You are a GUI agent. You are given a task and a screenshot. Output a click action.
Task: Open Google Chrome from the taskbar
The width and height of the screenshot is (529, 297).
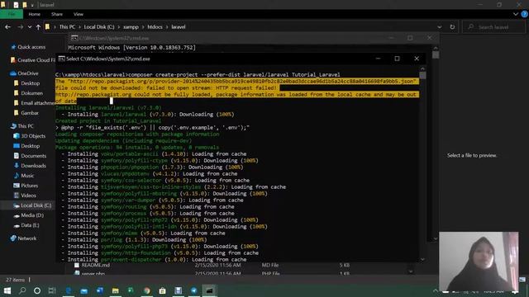click(147, 290)
